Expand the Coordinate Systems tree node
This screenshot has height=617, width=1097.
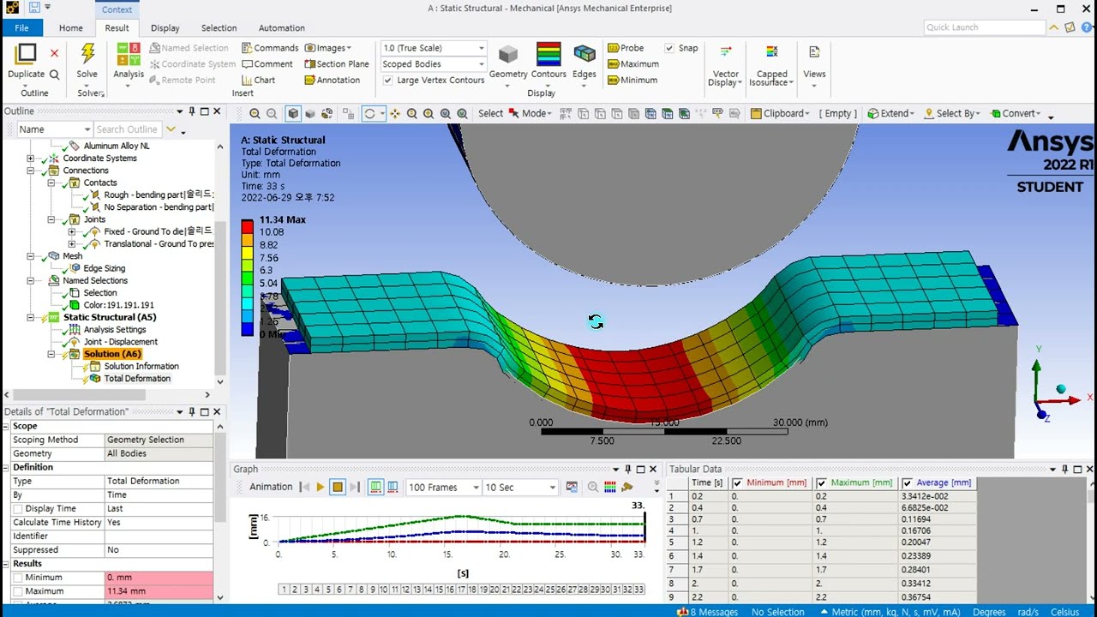pos(31,159)
